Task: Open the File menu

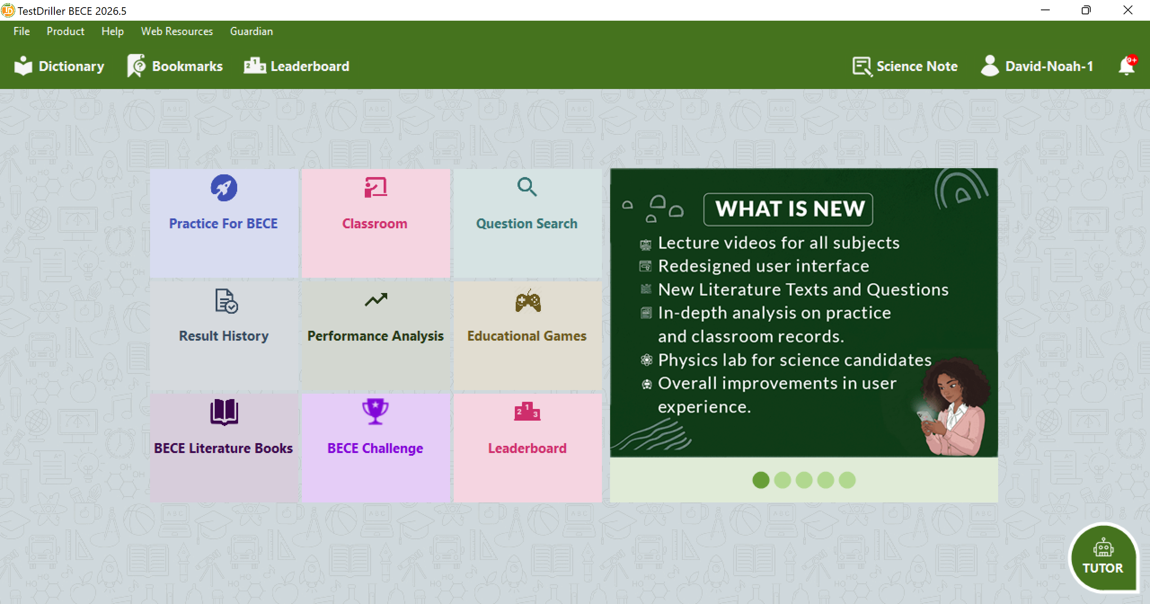Action: pyautogui.click(x=22, y=31)
